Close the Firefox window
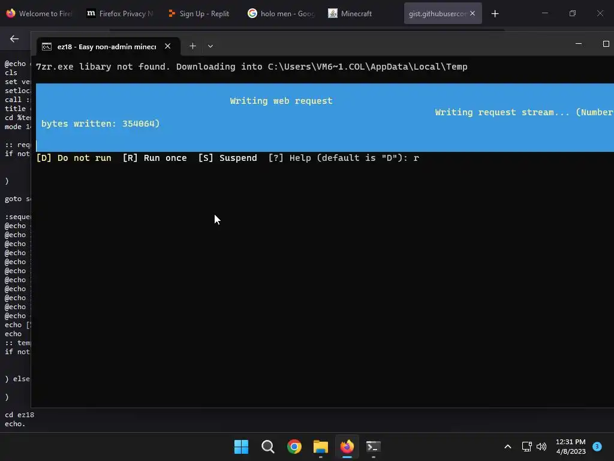 [x=600, y=13]
